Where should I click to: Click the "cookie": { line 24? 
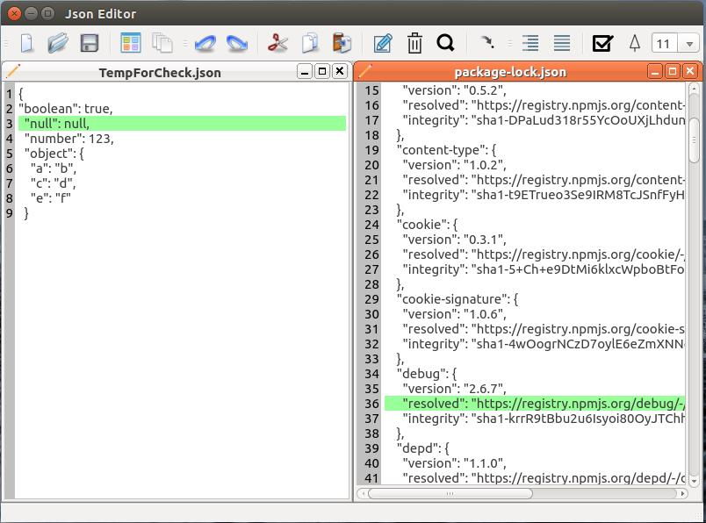click(427, 225)
